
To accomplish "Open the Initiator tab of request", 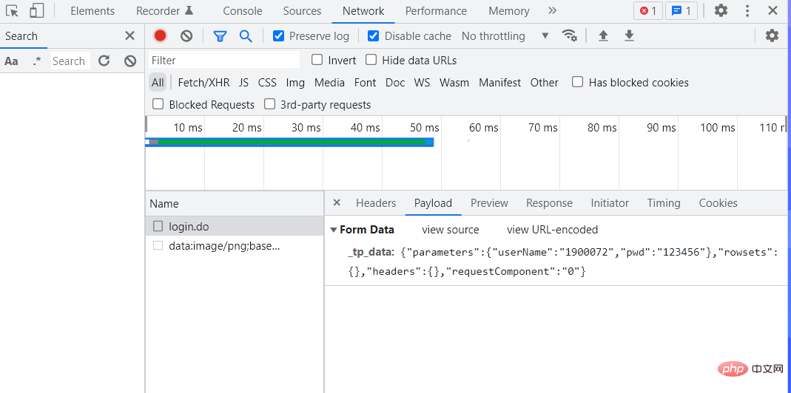I will tap(610, 202).
